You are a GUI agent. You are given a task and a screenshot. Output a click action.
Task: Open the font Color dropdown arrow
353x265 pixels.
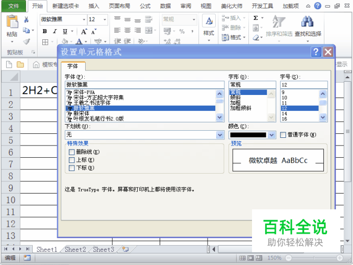pos(272,135)
